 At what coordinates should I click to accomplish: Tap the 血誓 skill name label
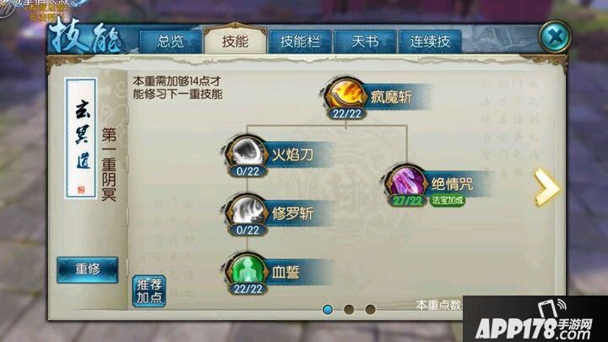[x=285, y=272]
